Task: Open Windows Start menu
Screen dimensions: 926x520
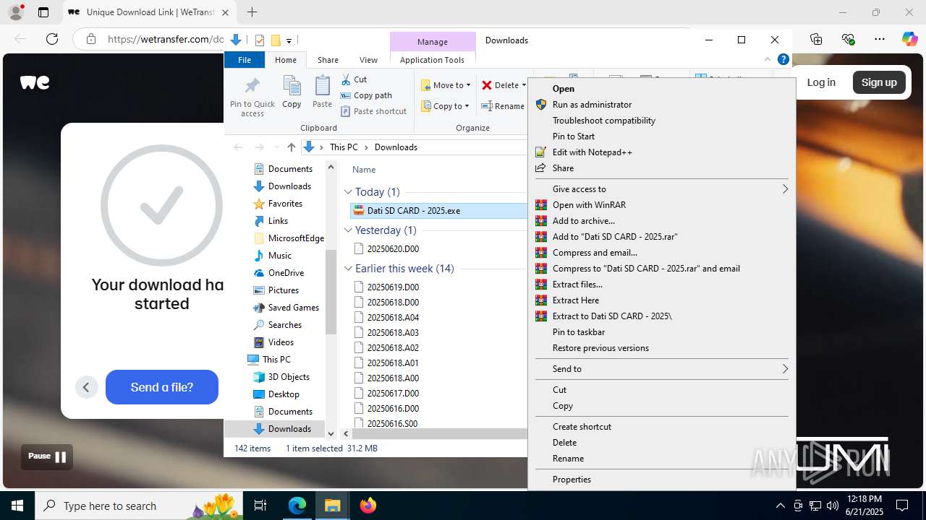Action: click(x=17, y=506)
